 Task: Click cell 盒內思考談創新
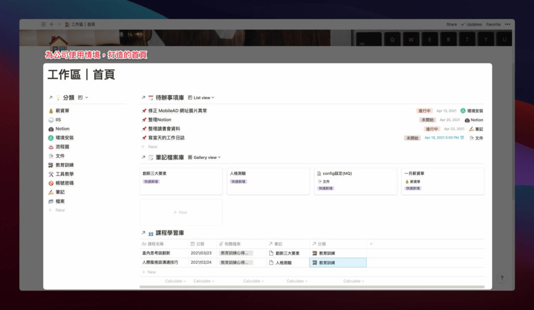click(x=164, y=253)
